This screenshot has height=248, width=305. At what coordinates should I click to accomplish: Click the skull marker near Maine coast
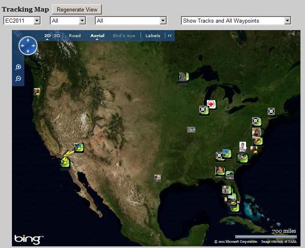tap(271, 111)
